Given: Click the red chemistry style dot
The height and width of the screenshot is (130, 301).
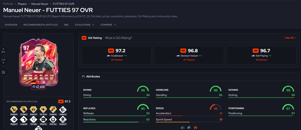Looking at the screenshot, I should [x=195, y=128].
